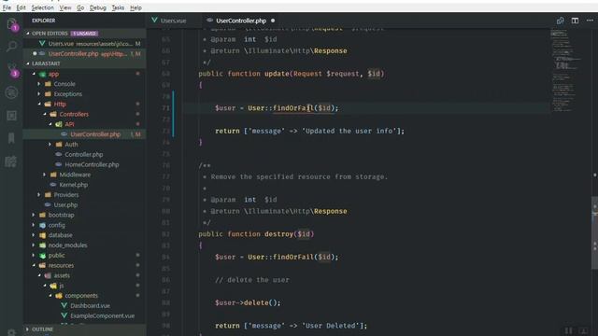Open the editor More Actions menu
The height and width of the screenshot is (336, 598).
590,21
